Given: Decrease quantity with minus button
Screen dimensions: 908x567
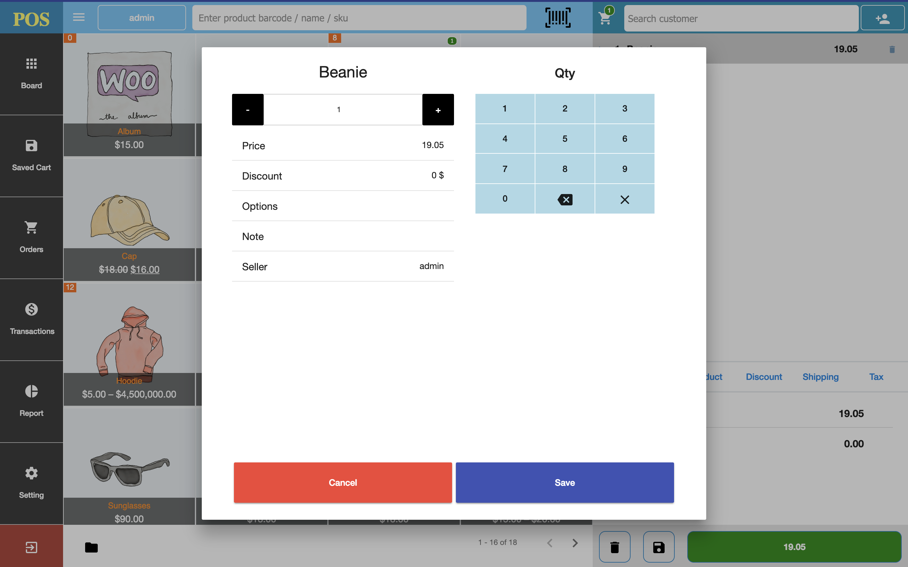Looking at the screenshot, I should click(x=247, y=110).
